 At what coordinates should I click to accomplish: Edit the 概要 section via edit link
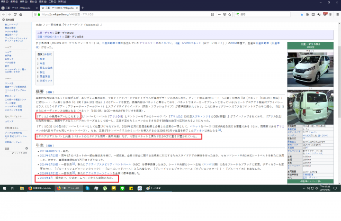pos(50,92)
